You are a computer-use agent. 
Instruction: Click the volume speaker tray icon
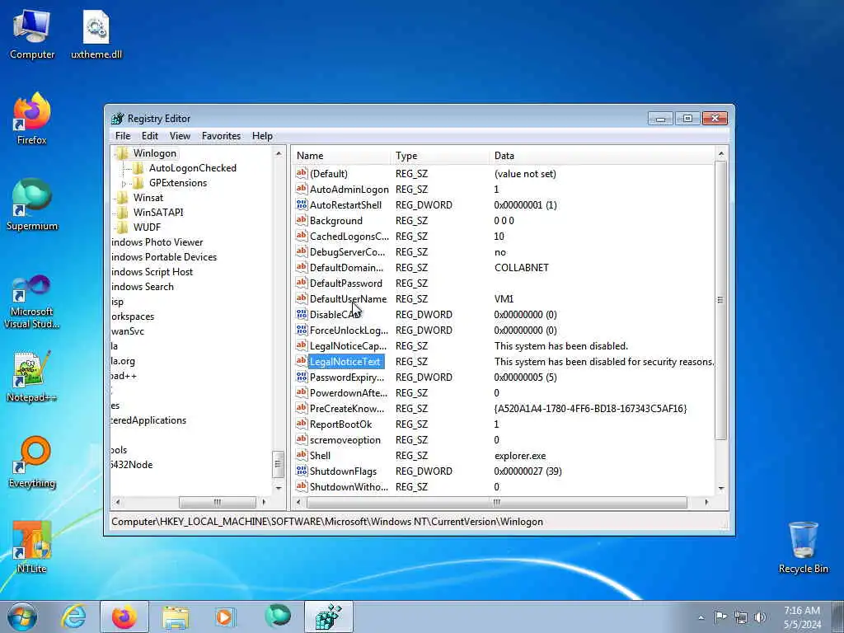click(760, 617)
